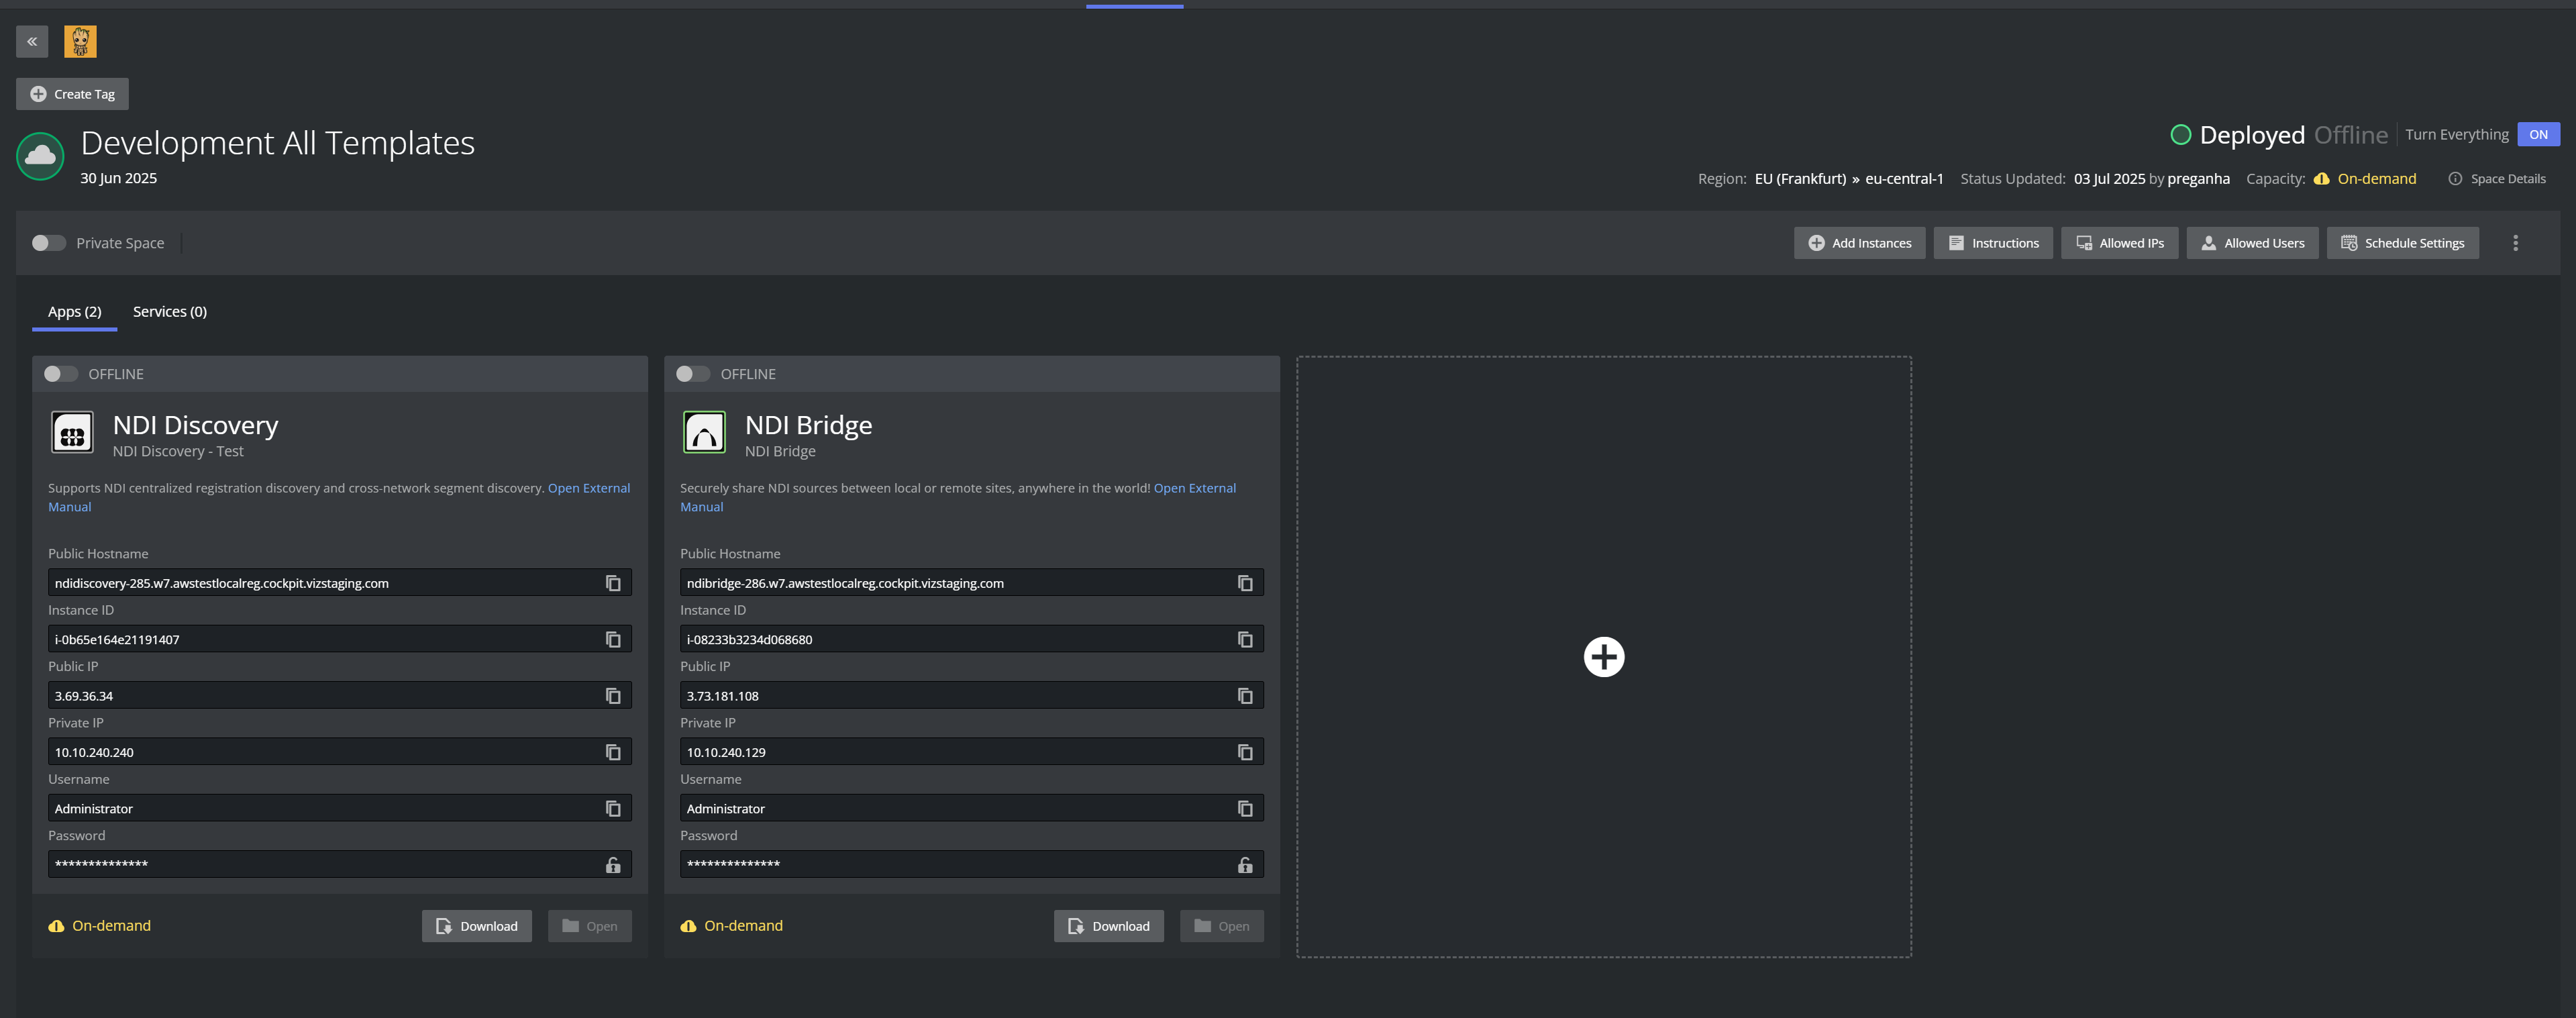Open the three-dot more options menu
The height and width of the screenshot is (1018, 2576).
2515,243
